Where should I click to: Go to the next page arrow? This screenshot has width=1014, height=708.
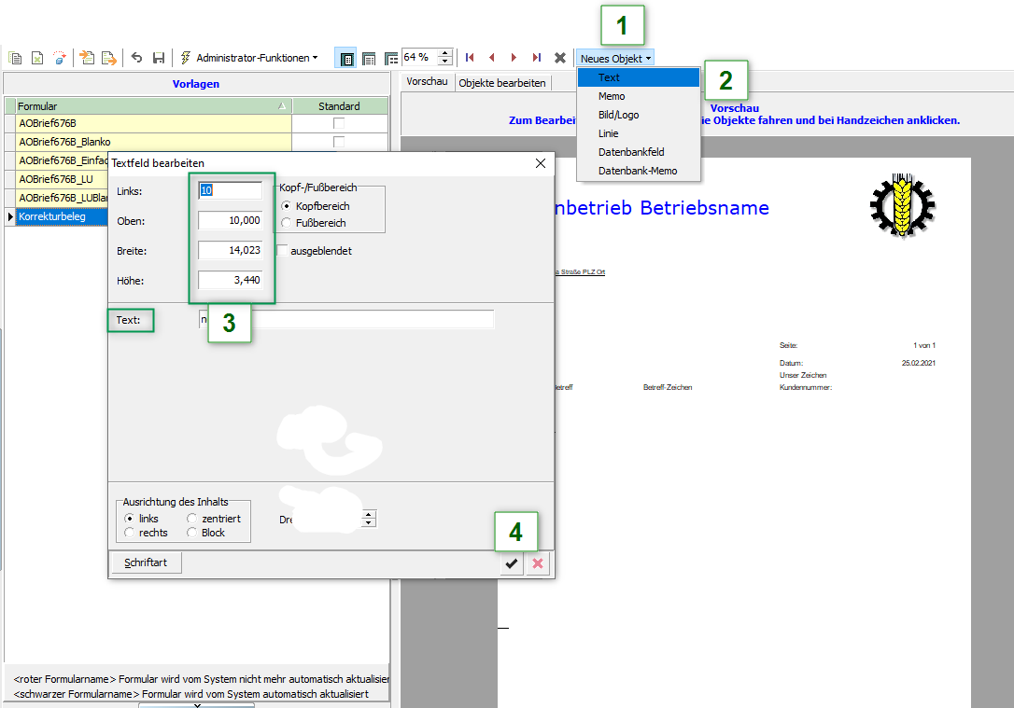pos(514,58)
